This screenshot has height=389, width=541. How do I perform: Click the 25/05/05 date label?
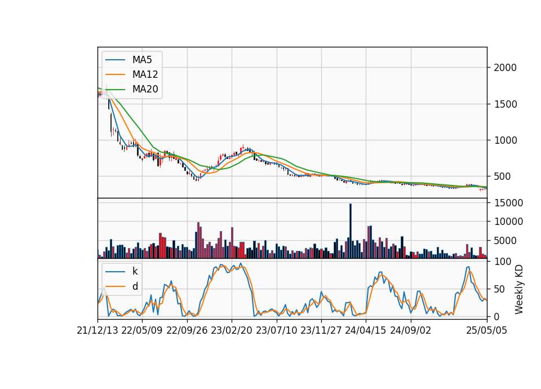coord(486,330)
